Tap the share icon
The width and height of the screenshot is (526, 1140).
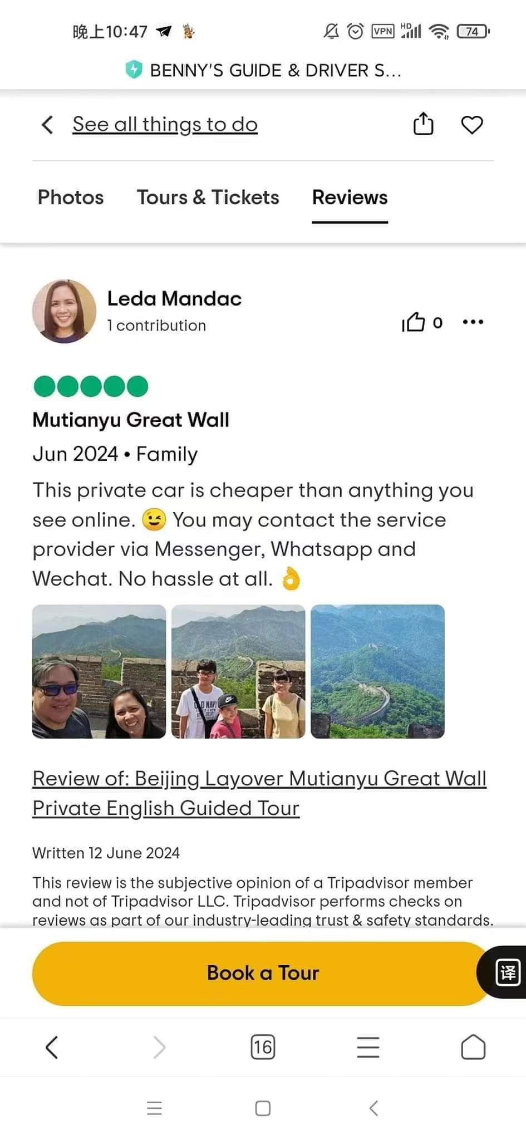[x=423, y=124]
